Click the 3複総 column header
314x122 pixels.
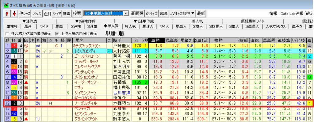[243, 40]
